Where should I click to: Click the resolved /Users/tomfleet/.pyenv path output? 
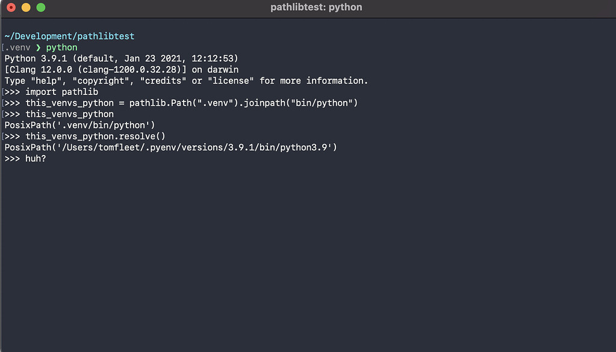(x=170, y=147)
